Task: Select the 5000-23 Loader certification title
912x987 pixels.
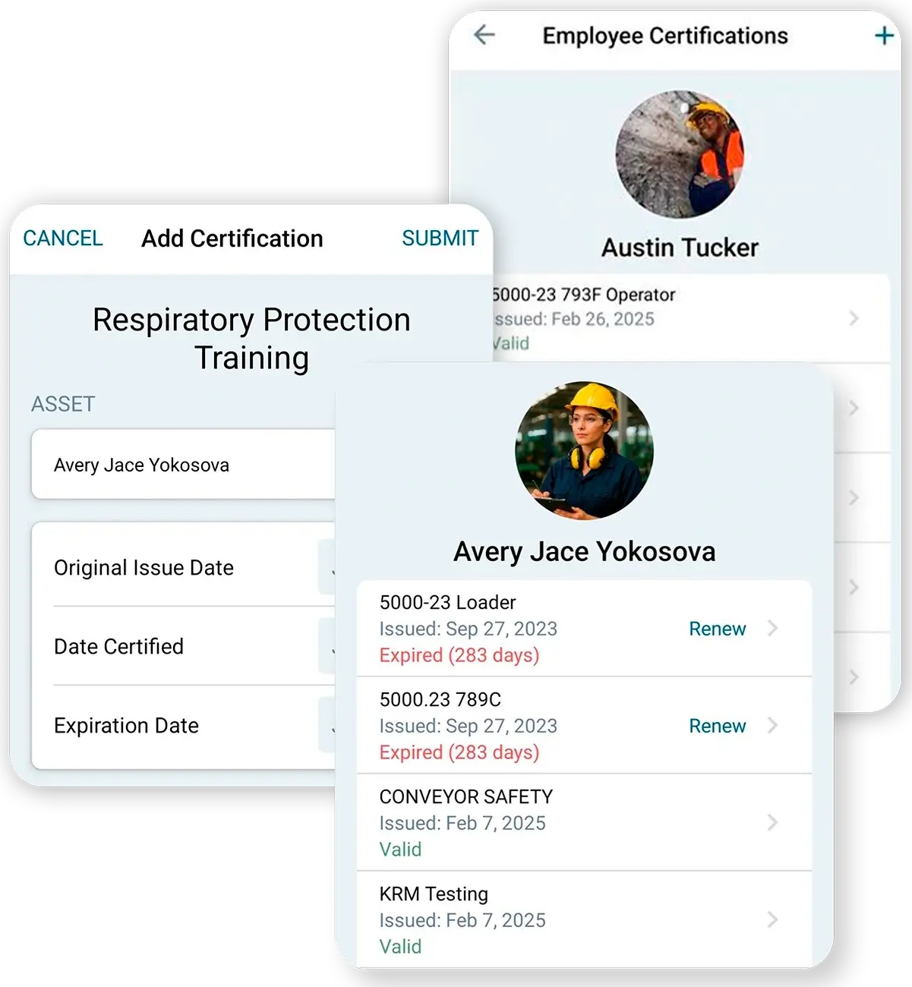Action: (448, 603)
